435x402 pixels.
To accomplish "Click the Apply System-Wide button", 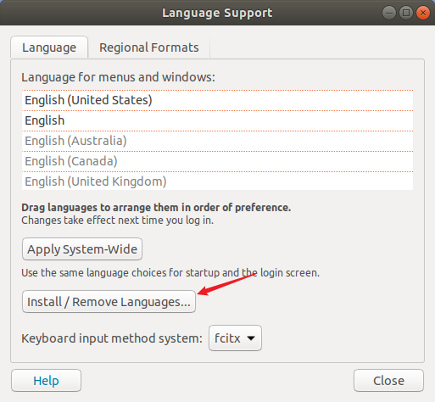I will click(x=82, y=249).
